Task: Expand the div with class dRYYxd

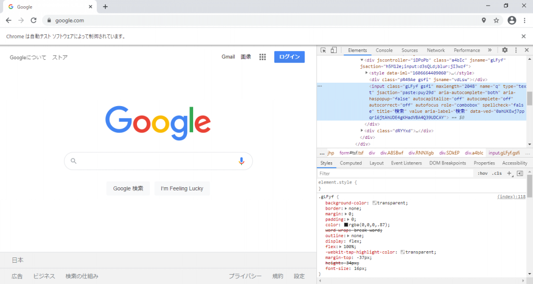Action: coord(362,131)
